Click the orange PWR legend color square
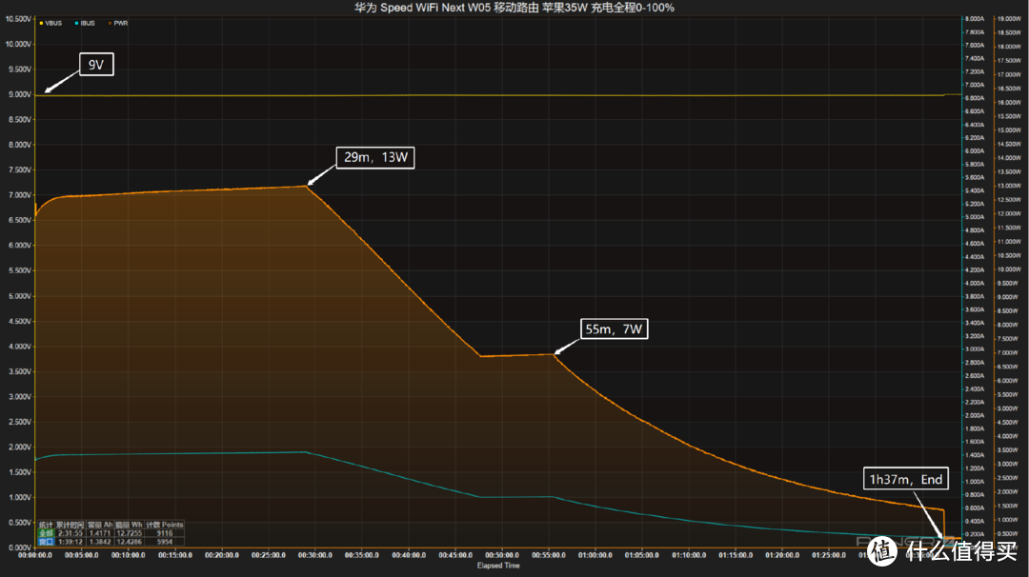Viewport: 1029px width, 577px height. coord(110,23)
